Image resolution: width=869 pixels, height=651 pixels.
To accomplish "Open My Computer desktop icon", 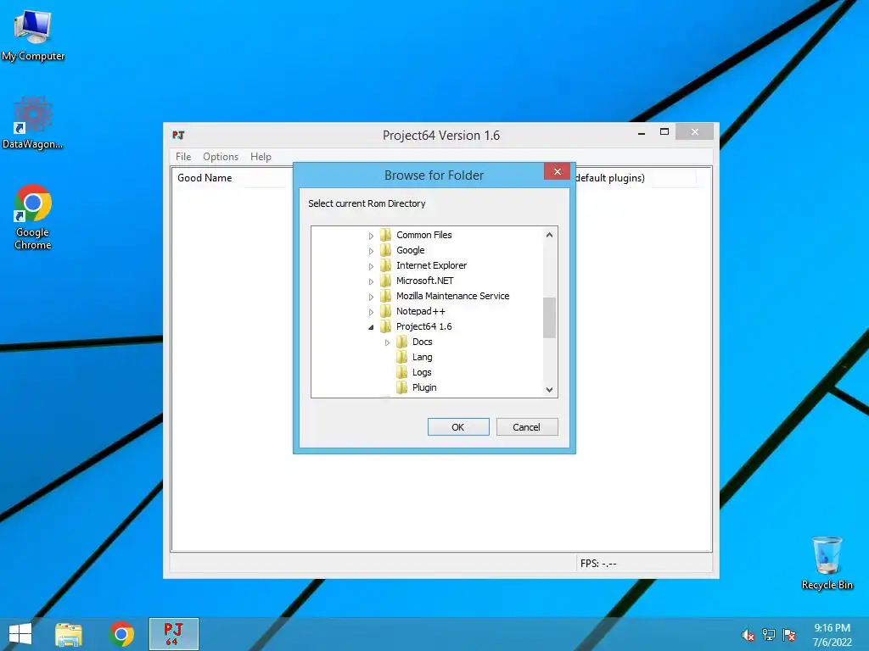I will (33, 35).
